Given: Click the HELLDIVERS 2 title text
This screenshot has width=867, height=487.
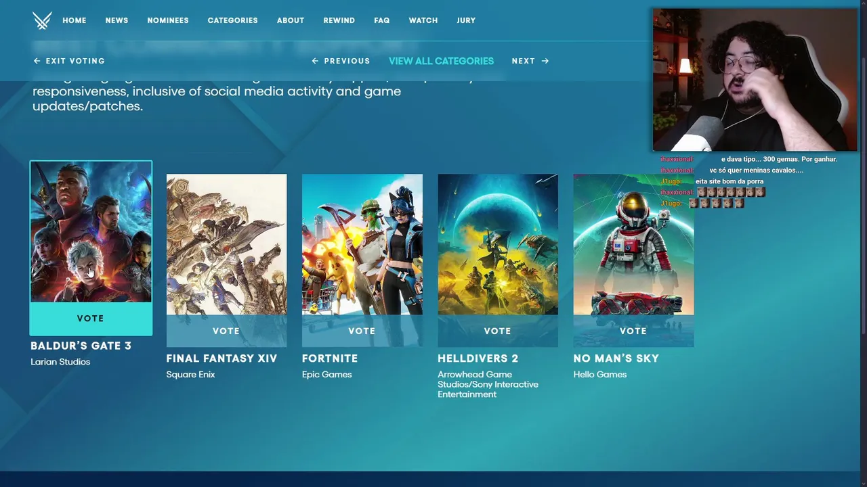Looking at the screenshot, I should tap(478, 358).
